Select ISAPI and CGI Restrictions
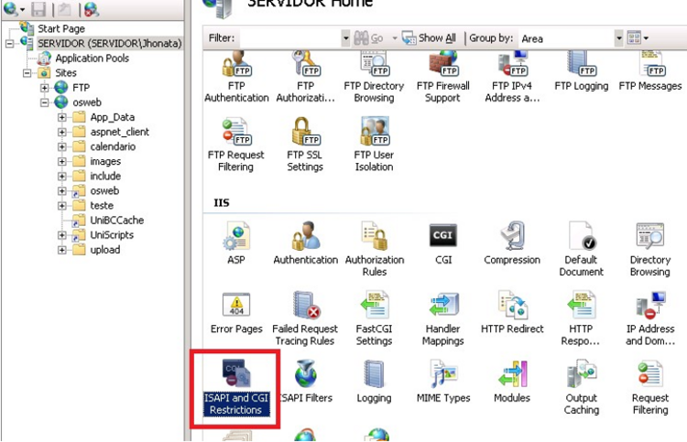Viewport: 687px width, 442px height. tap(236, 388)
